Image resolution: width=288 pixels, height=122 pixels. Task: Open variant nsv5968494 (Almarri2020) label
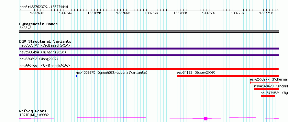pyautogui.click(x=43, y=52)
